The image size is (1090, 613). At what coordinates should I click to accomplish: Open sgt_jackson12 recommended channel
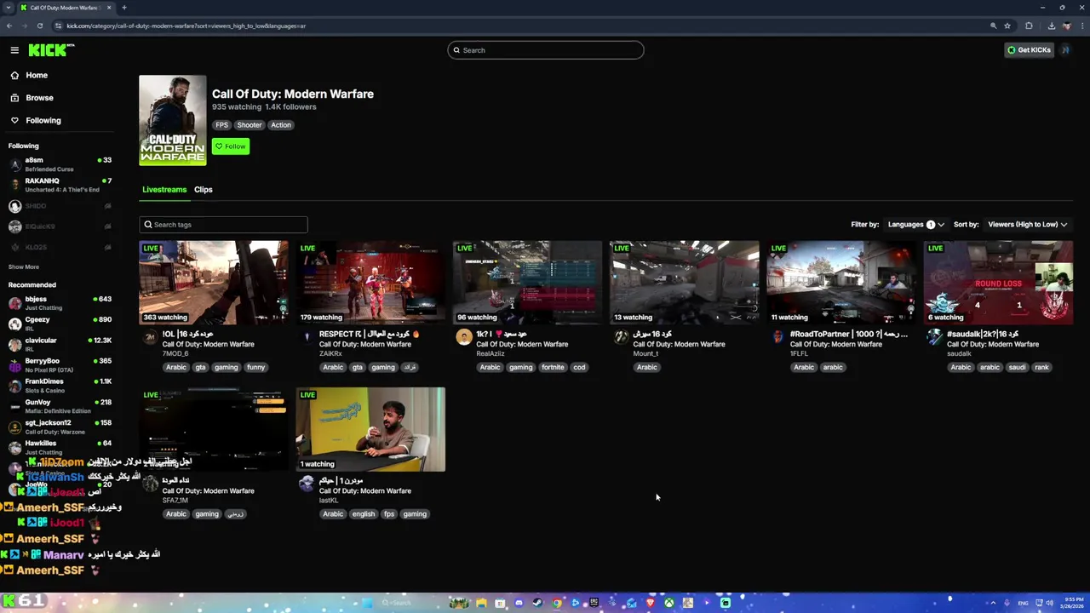click(x=60, y=427)
